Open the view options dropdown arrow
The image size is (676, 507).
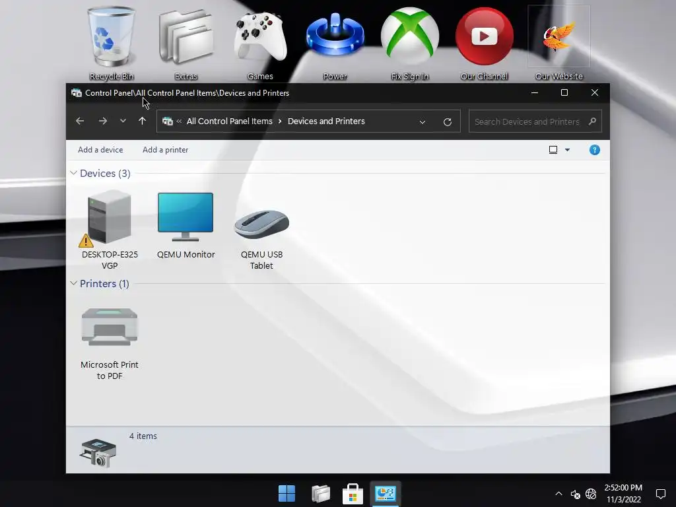click(567, 150)
